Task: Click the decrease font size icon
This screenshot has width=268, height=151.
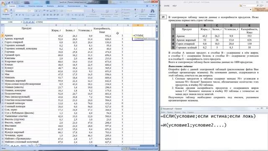Action: point(39,11)
